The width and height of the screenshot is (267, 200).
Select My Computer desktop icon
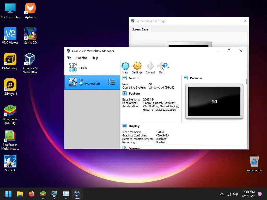click(10, 11)
